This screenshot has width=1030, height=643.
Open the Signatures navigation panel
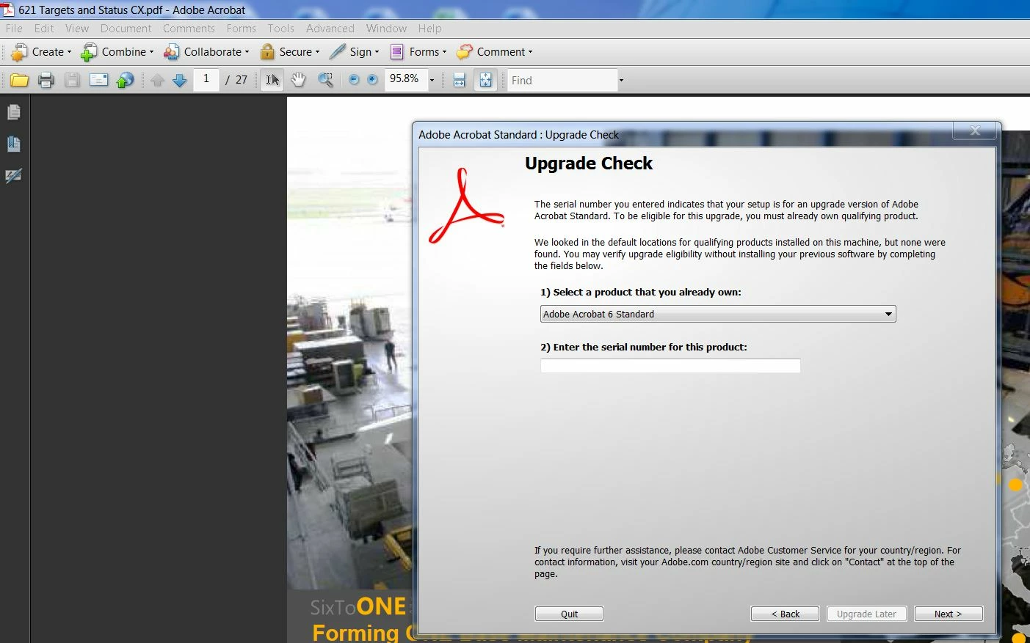pos(14,175)
